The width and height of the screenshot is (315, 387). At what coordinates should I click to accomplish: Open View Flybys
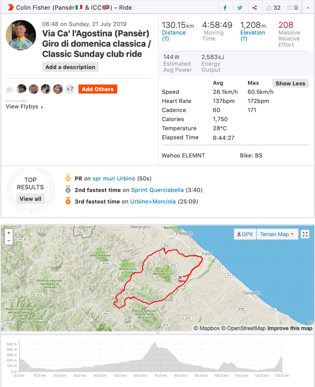(24, 107)
